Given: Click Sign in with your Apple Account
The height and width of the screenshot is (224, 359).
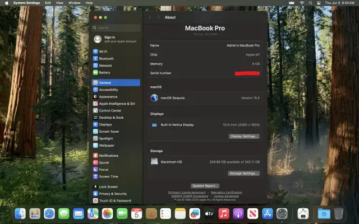Looking at the screenshot, I should point(116,39).
